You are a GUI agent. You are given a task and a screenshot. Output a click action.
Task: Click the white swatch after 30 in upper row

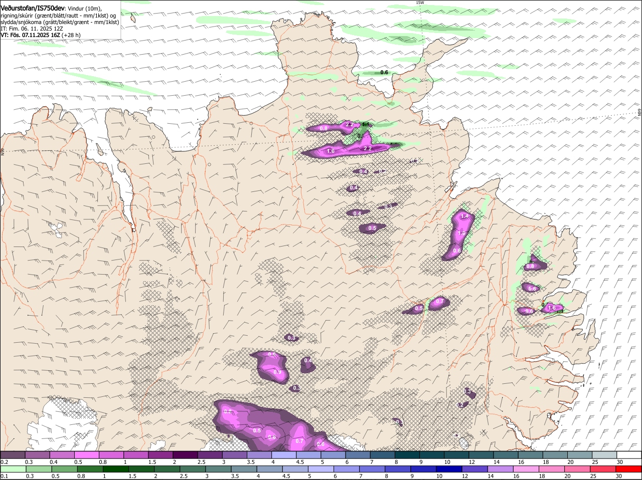pyautogui.click(x=629, y=454)
